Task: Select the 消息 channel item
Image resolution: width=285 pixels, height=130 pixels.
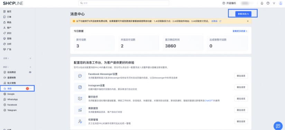Action: click(17, 89)
